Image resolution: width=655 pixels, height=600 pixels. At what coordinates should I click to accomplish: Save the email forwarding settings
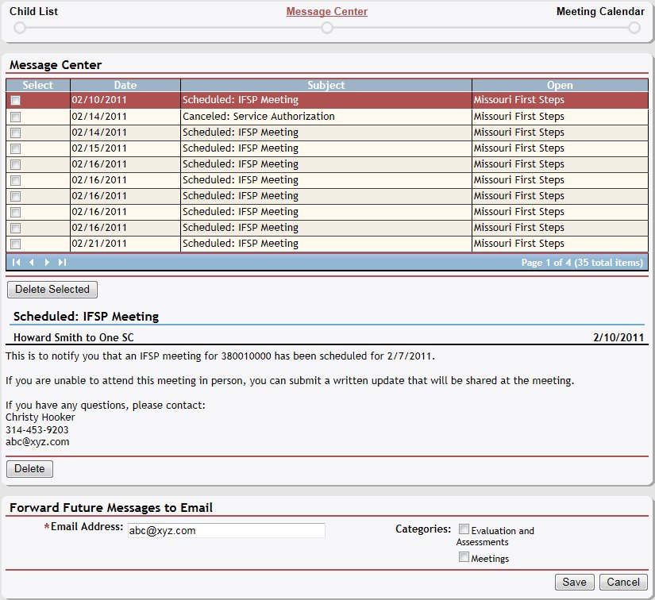tap(574, 582)
